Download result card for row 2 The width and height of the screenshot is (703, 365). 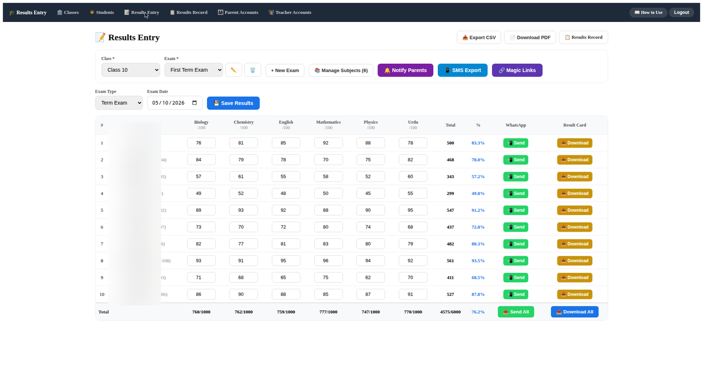point(574,160)
